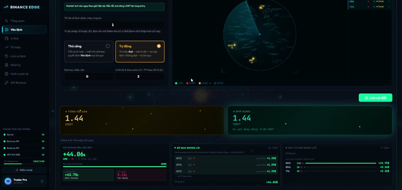402x190 pixels.
Task: Click the first EPIC row in Bỏ qua nhưng lãi
Action: point(226,158)
